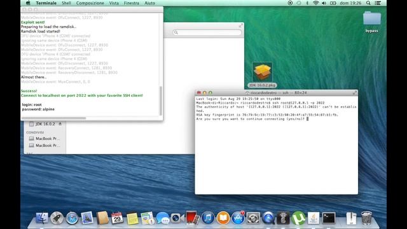
Task: Open yellow Notes icon in Dock
Action: (132, 218)
